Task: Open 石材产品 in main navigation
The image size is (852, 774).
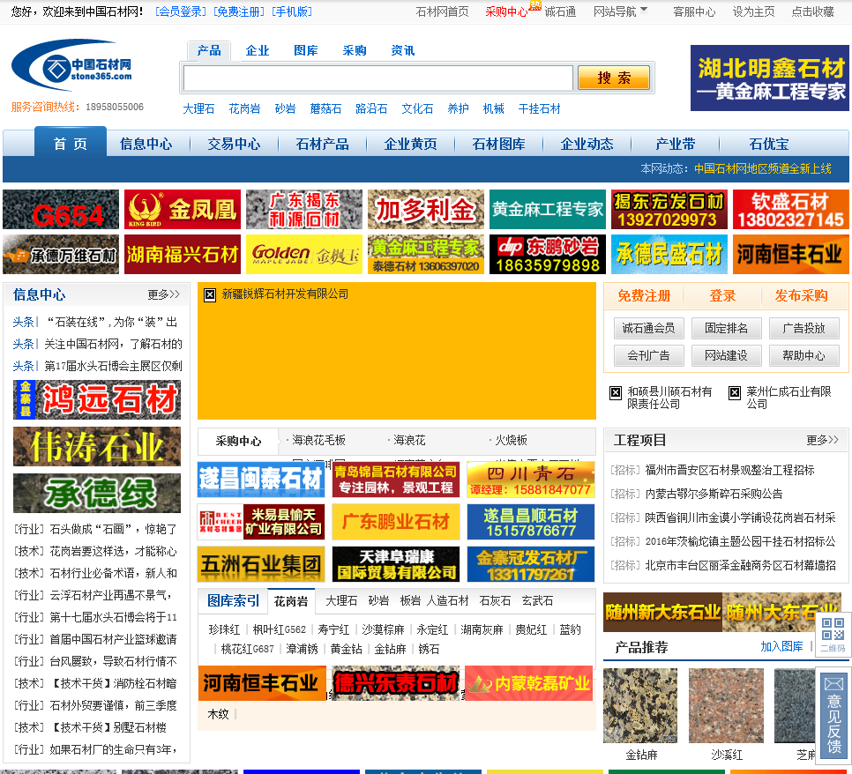Action: (322, 144)
